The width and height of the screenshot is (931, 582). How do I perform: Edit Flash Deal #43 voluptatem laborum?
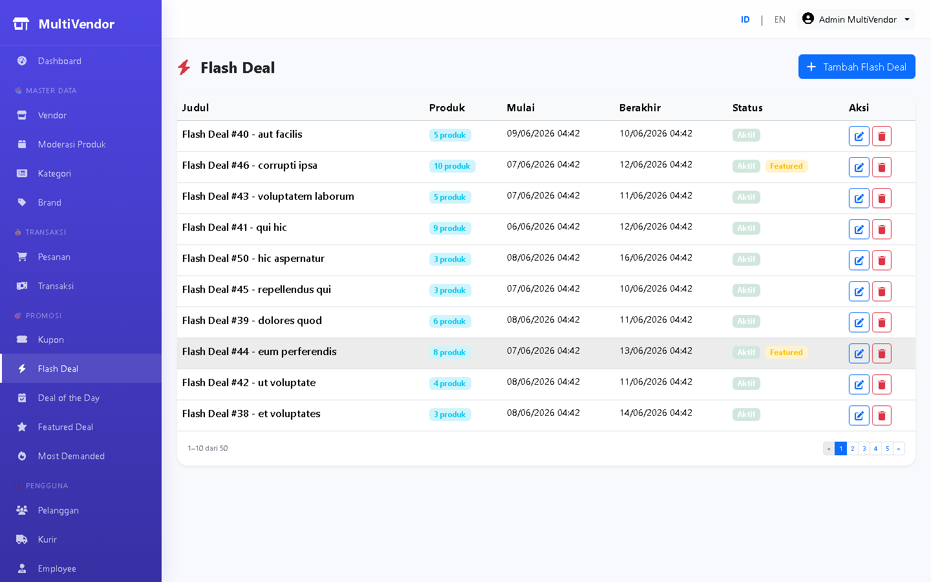859,199
